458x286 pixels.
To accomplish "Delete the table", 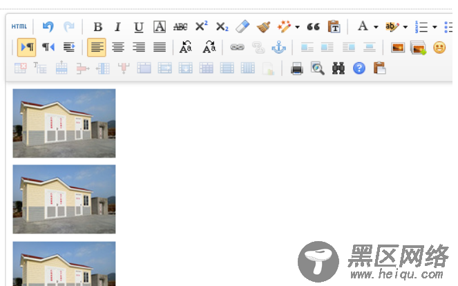I will point(21,68).
